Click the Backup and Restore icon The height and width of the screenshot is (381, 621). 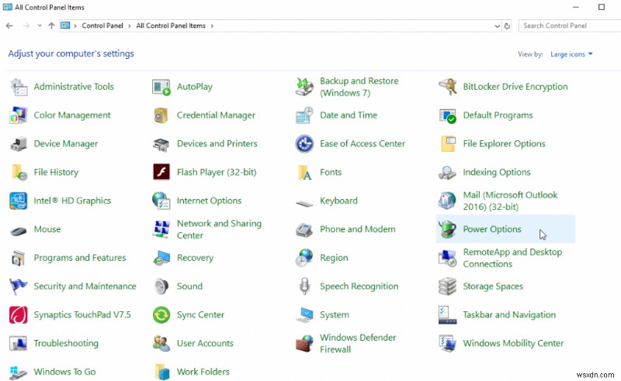coord(304,87)
